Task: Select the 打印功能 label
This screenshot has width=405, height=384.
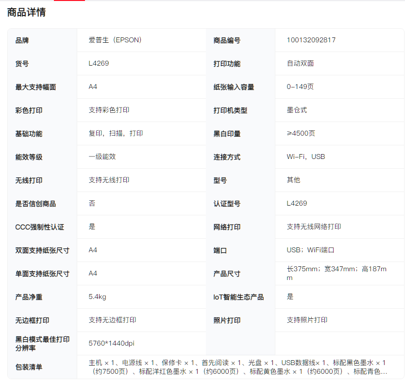Action: point(227,64)
